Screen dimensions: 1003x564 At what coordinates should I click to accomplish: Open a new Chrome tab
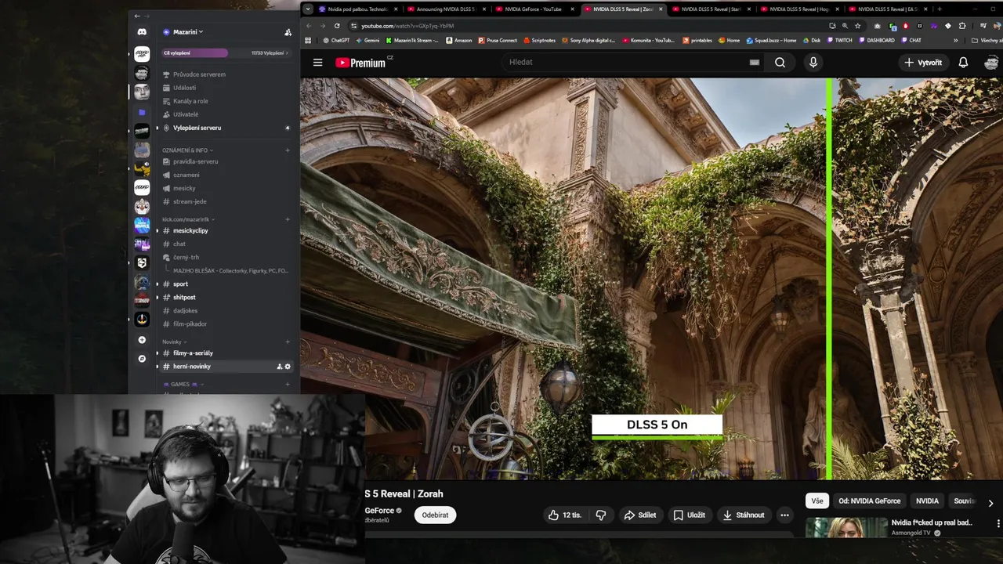click(939, 9)
